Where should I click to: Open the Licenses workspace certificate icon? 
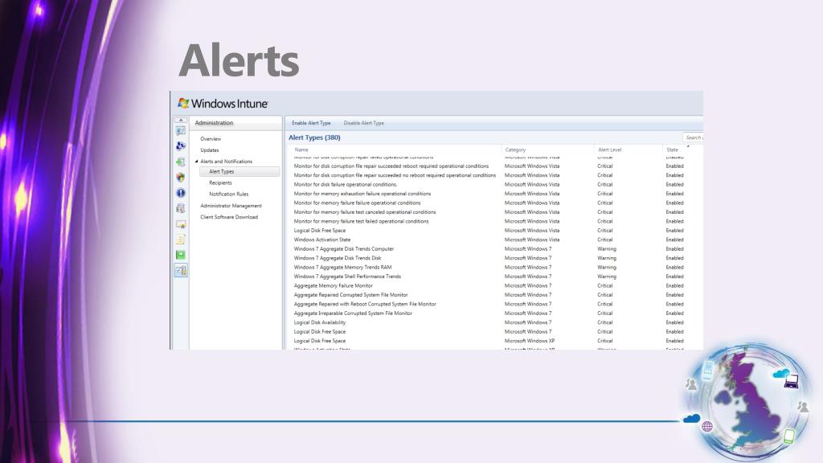(x=181, y=224)
